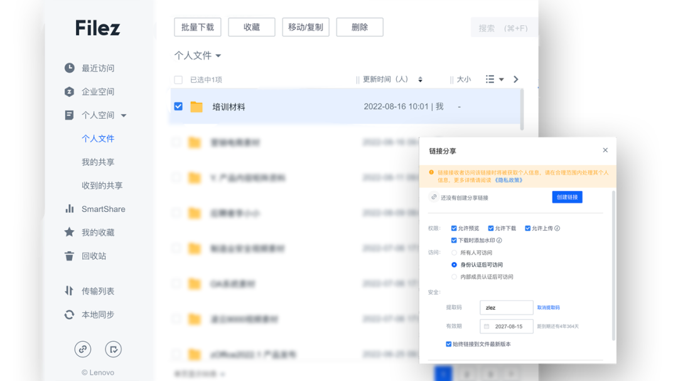The width and height of the screenshot is (678, 381).
Task: Click the 批量下载 button
Action: click(x=198, y=27)
